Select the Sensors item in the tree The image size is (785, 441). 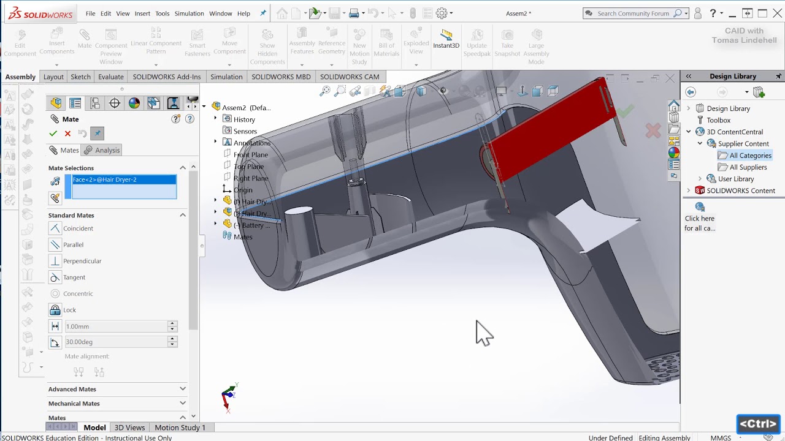pos(245,131)
